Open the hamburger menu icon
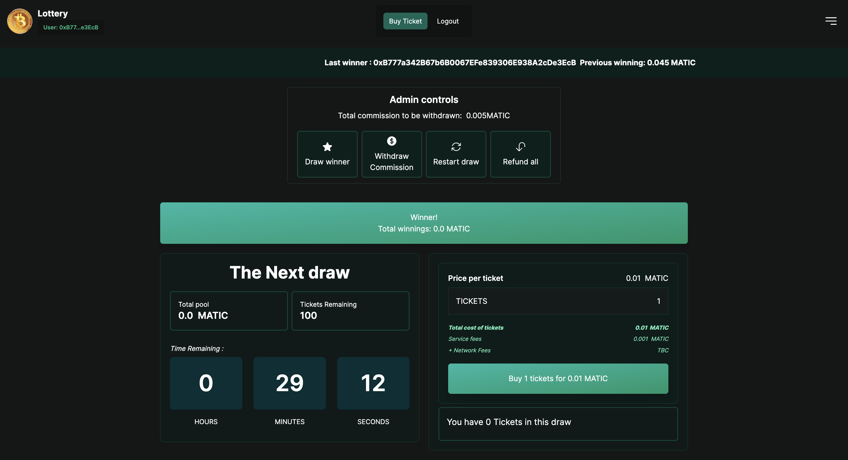Image resolution: width=848 pixels, height=460 pixels. tap(831, 21)
